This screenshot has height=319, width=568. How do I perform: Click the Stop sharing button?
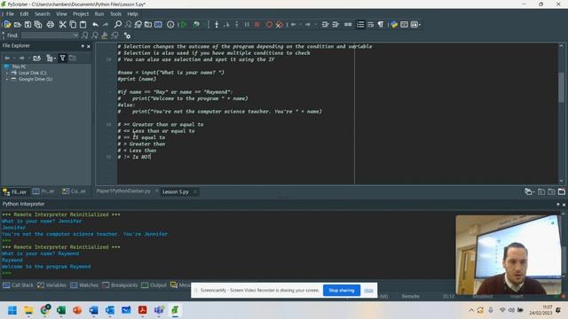coord(341,290)
